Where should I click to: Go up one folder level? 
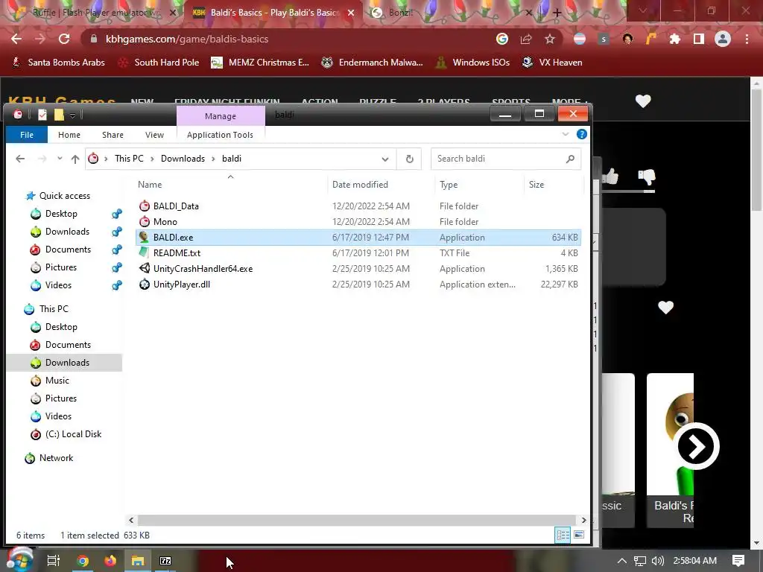pos(75,159)
